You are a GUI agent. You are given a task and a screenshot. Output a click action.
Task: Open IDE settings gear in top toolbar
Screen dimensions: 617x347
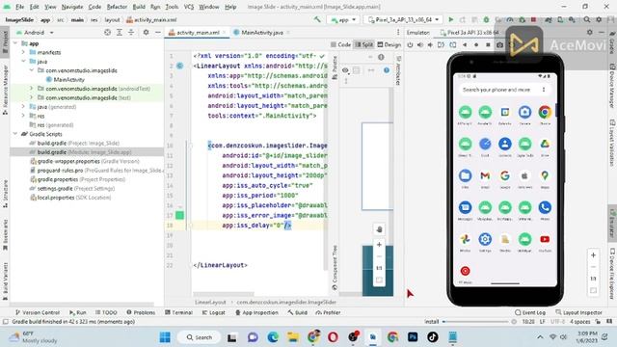[599, 19]
